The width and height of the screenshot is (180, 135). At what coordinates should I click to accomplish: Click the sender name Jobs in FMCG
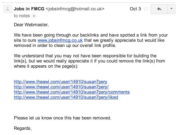coord(29,9)
